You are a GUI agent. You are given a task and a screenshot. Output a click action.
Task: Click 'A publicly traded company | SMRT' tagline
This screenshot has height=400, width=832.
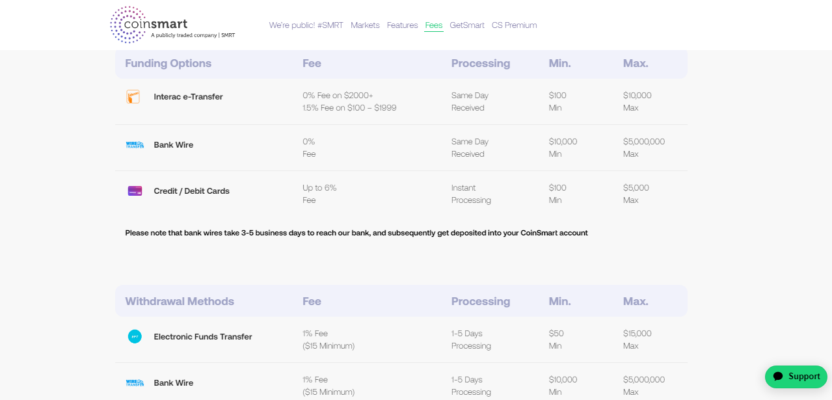[x=193, y=35]
